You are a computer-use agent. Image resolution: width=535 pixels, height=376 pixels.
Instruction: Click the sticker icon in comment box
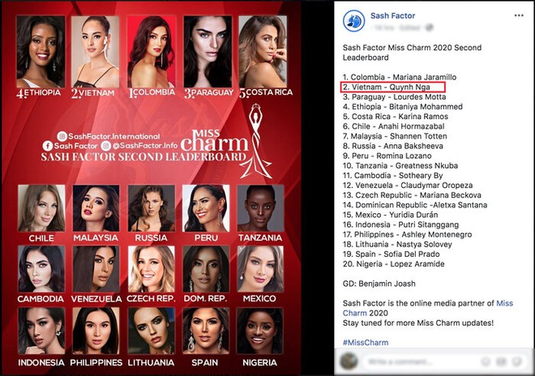tap(518, 361)
